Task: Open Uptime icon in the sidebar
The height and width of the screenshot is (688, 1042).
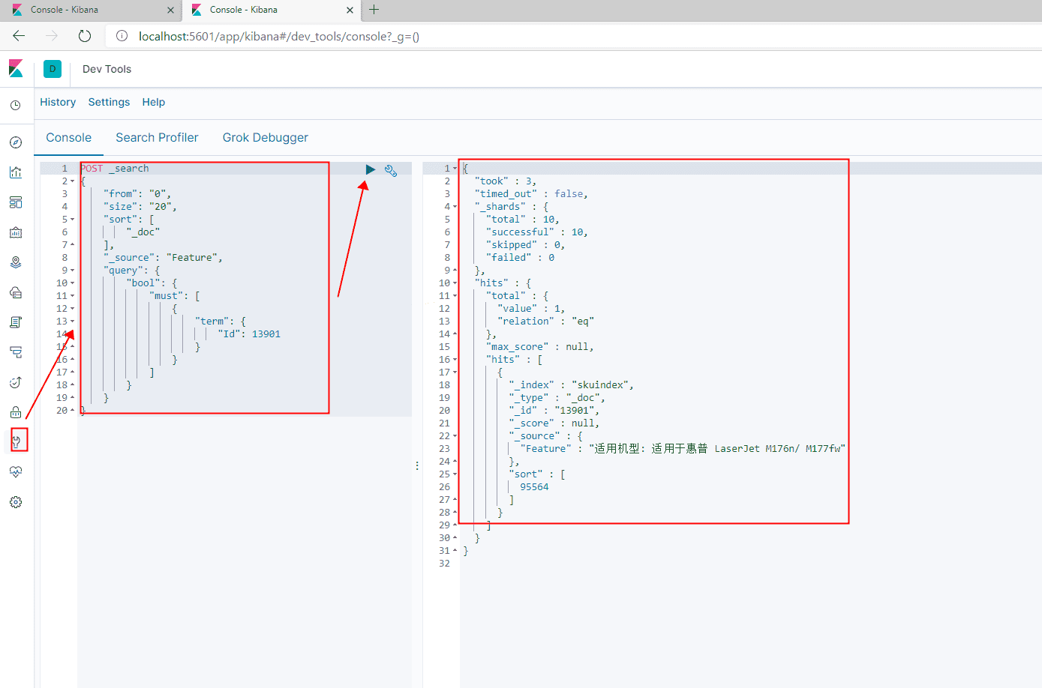Action: 16,382
